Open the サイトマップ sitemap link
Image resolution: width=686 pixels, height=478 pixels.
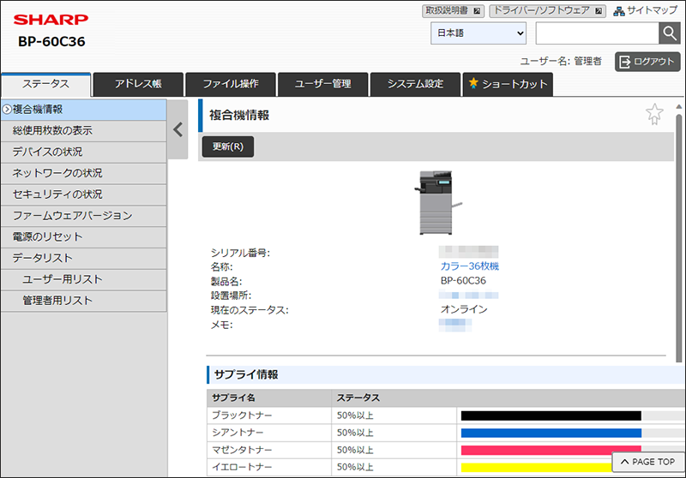(x=645, y=11)
